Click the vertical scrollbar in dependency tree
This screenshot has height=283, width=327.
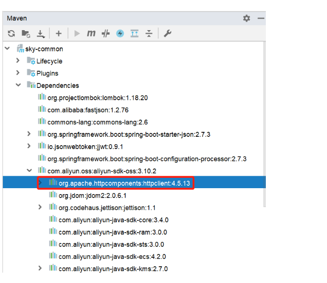(x=264, y=124)
